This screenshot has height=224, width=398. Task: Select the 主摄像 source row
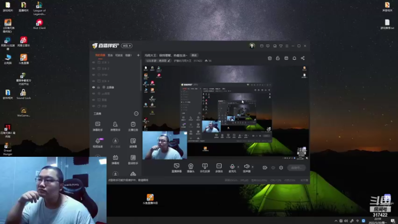tap(115, 87)
